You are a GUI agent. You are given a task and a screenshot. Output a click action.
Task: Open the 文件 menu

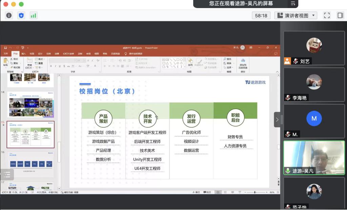[x=6, y=54]
